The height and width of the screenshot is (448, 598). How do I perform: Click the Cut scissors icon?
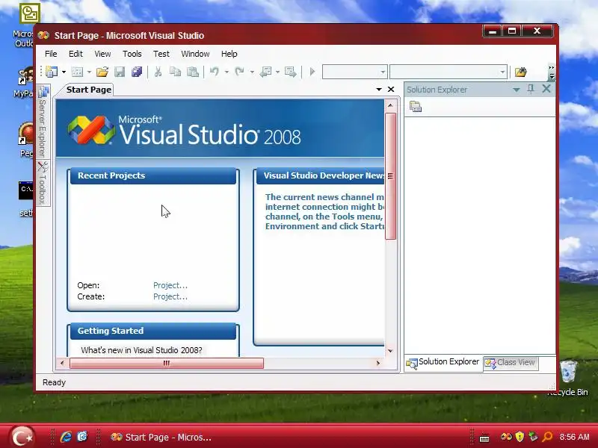pos(158,72)
